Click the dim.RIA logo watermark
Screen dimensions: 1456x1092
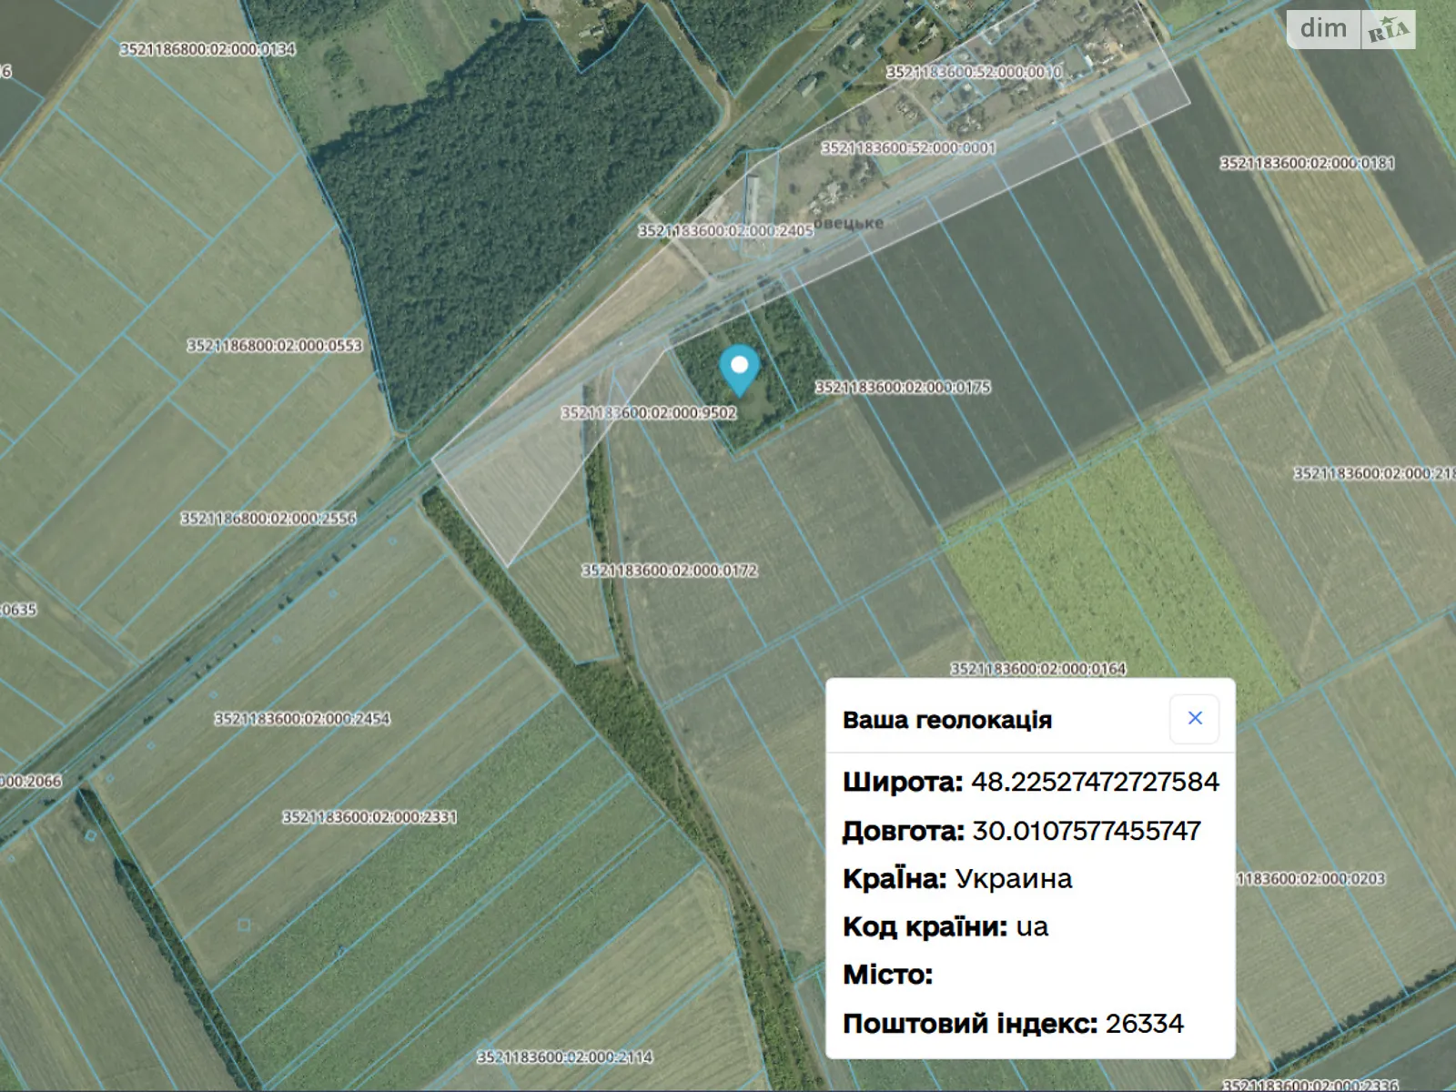click(1350, 29)
